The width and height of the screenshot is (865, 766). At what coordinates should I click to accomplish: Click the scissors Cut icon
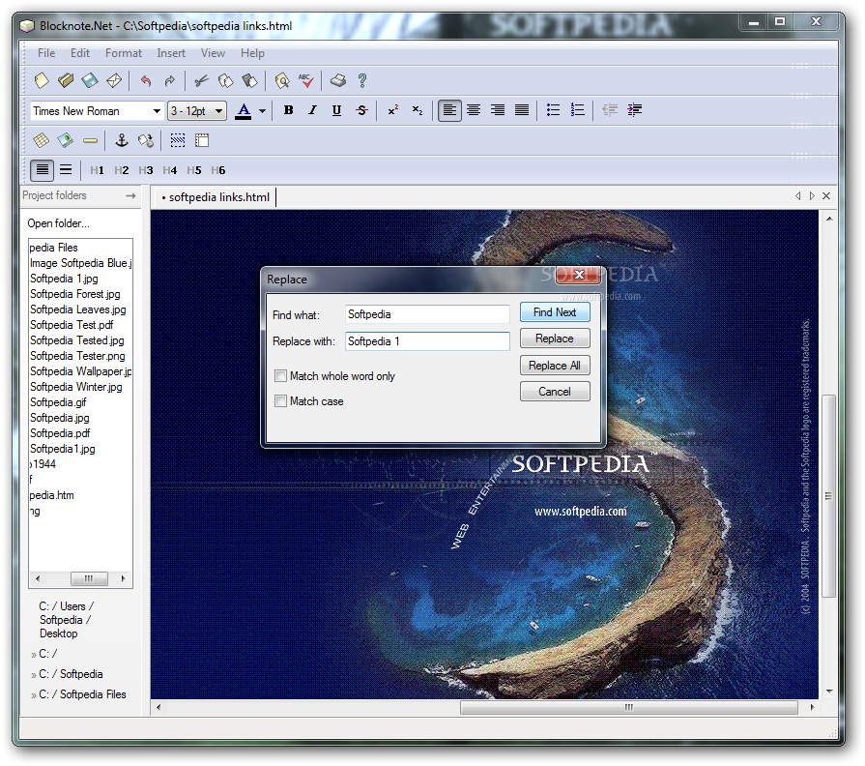click(x=201, y=81)
